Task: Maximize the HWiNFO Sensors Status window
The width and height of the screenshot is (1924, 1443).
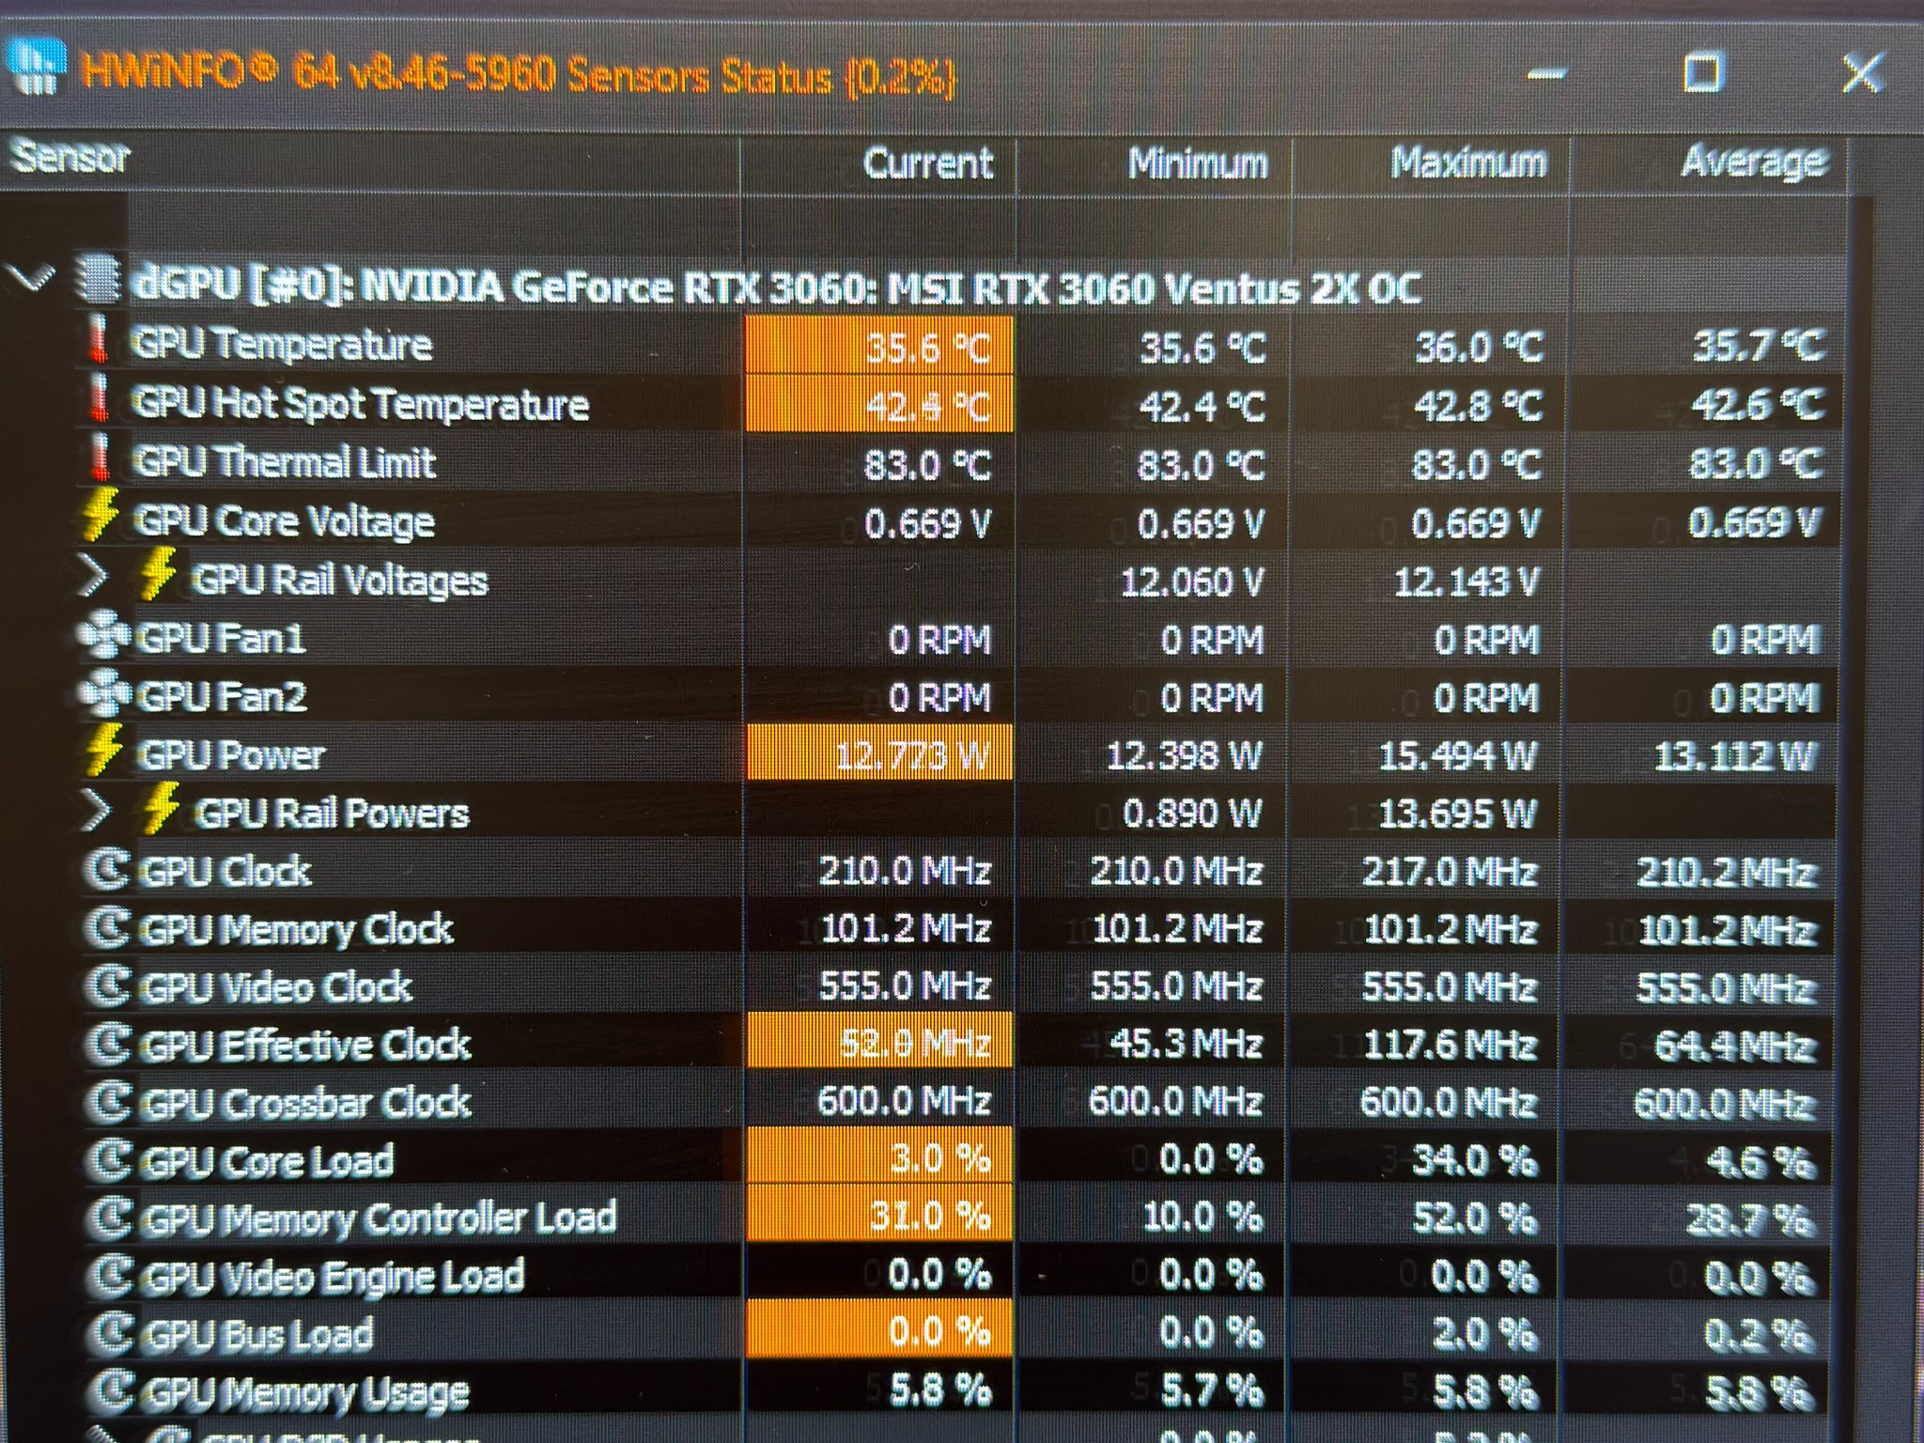Action: 1702,72
